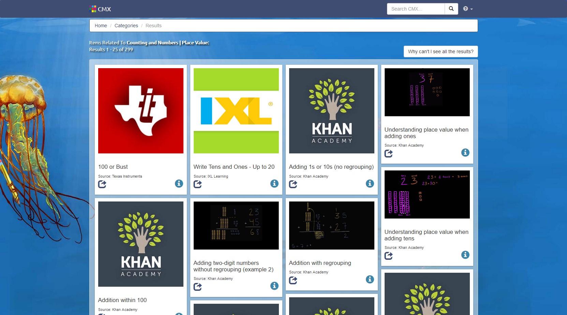Viewport: 567px width, 315px height.
Task: Click the CMX logo in the header
Action: (100, 9)
